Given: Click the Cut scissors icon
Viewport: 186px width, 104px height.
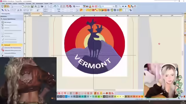Looking at the screenshot, I should pyautogui.click(x=45, y=6).
